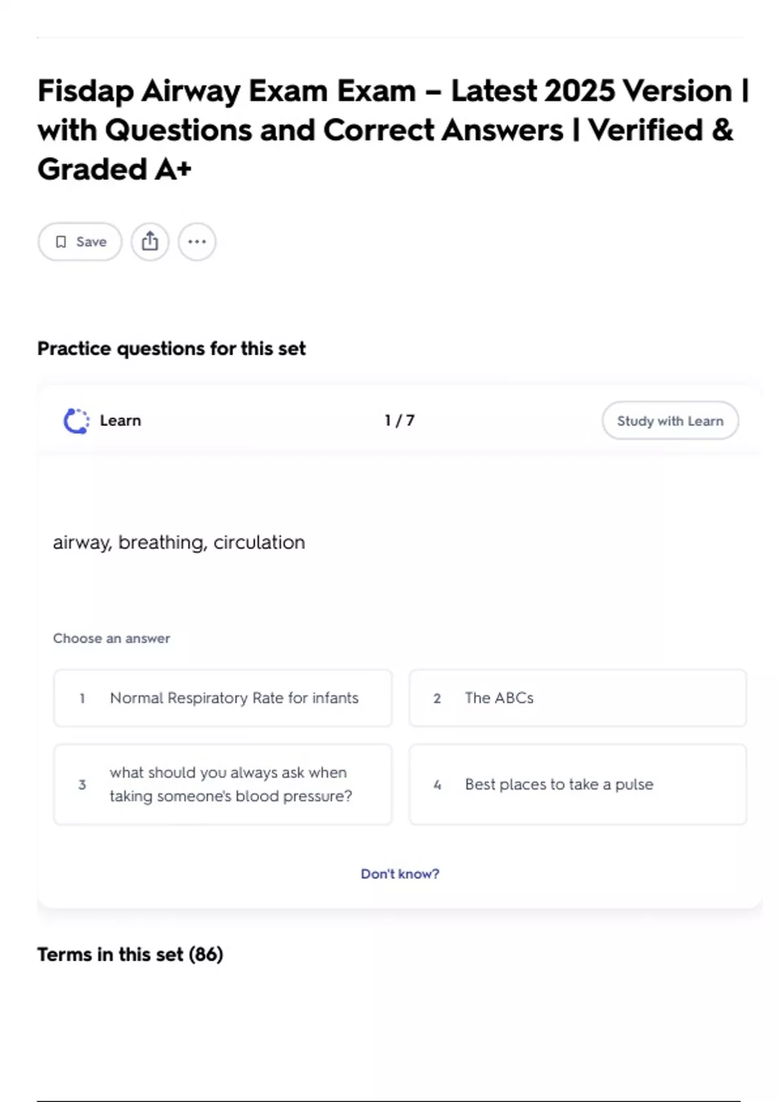Click the number 1 answer badge

(x=82, y=698)
